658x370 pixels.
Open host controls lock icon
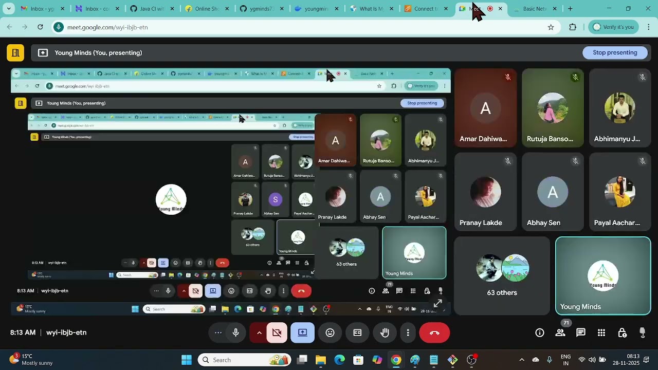(622, 332)
